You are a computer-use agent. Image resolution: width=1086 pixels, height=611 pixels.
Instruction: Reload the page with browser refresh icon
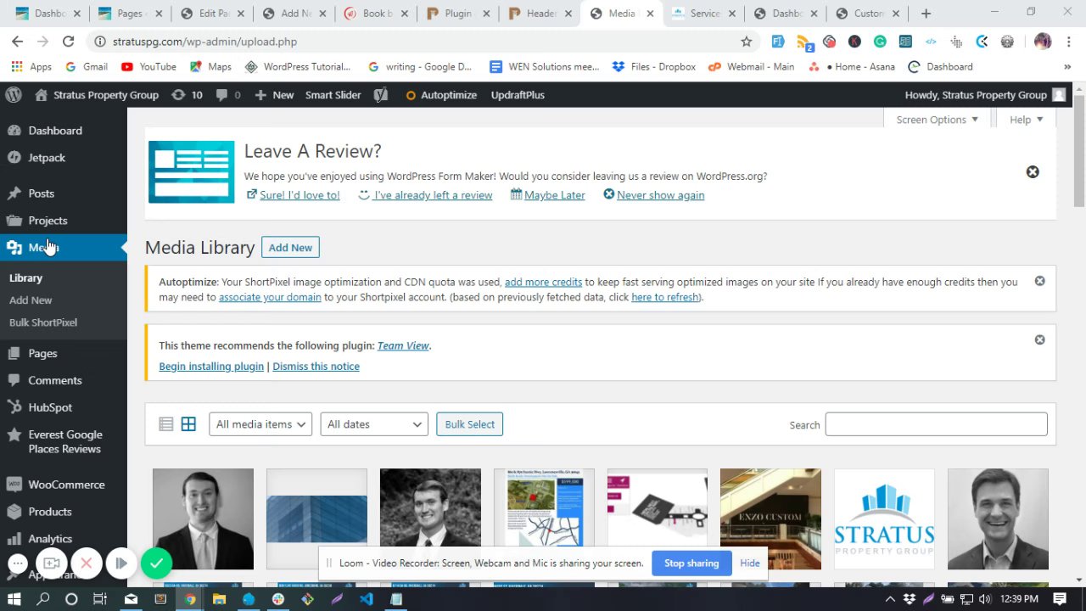(68, 42)
